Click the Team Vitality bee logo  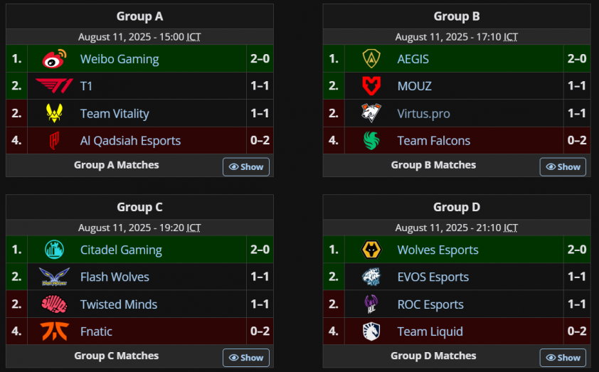point(54,113)
